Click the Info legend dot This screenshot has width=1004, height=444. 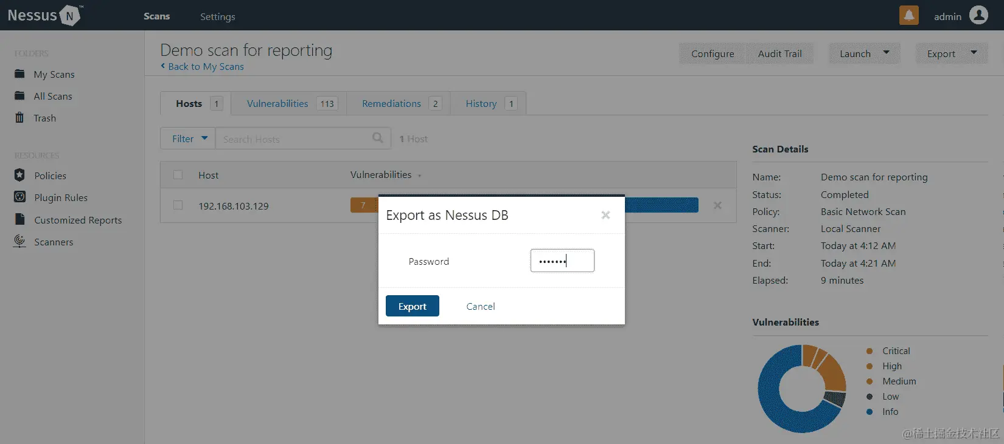[x=870, y=412]
